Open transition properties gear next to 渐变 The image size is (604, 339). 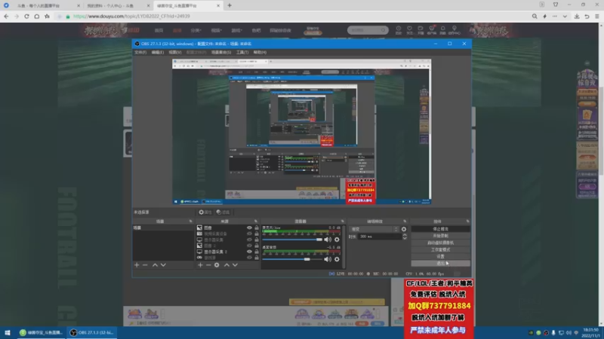click(404, 229)
